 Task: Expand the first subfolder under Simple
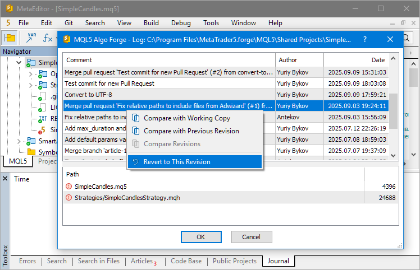pos(30,74)
